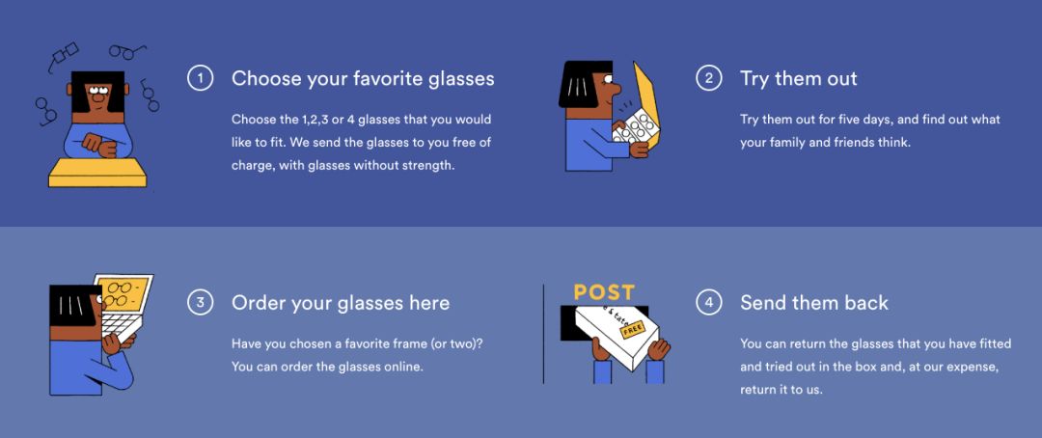The image size is (1042, 438).
Task: Click the "Try them out" heading
Action: (x=798, y=78)
